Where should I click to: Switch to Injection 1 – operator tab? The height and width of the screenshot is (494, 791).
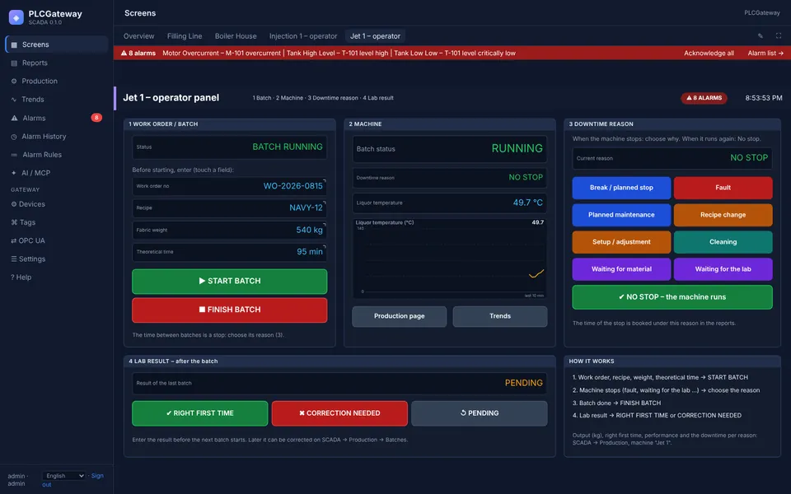(303, 36)
